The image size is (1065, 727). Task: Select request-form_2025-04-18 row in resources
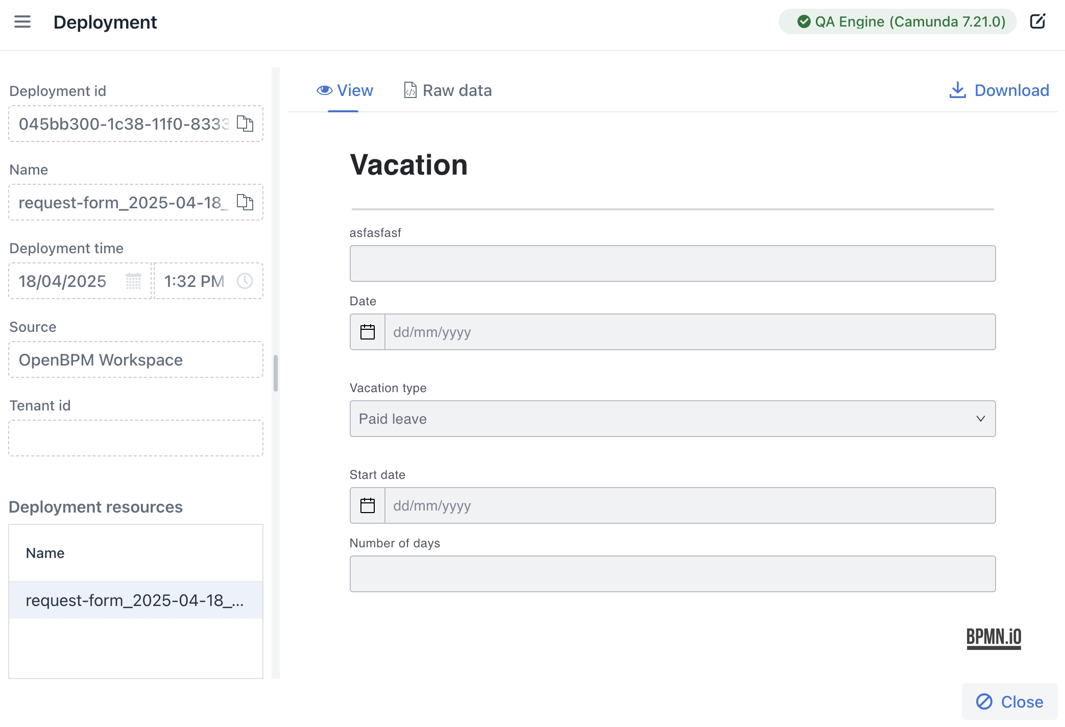pos(136,600)
